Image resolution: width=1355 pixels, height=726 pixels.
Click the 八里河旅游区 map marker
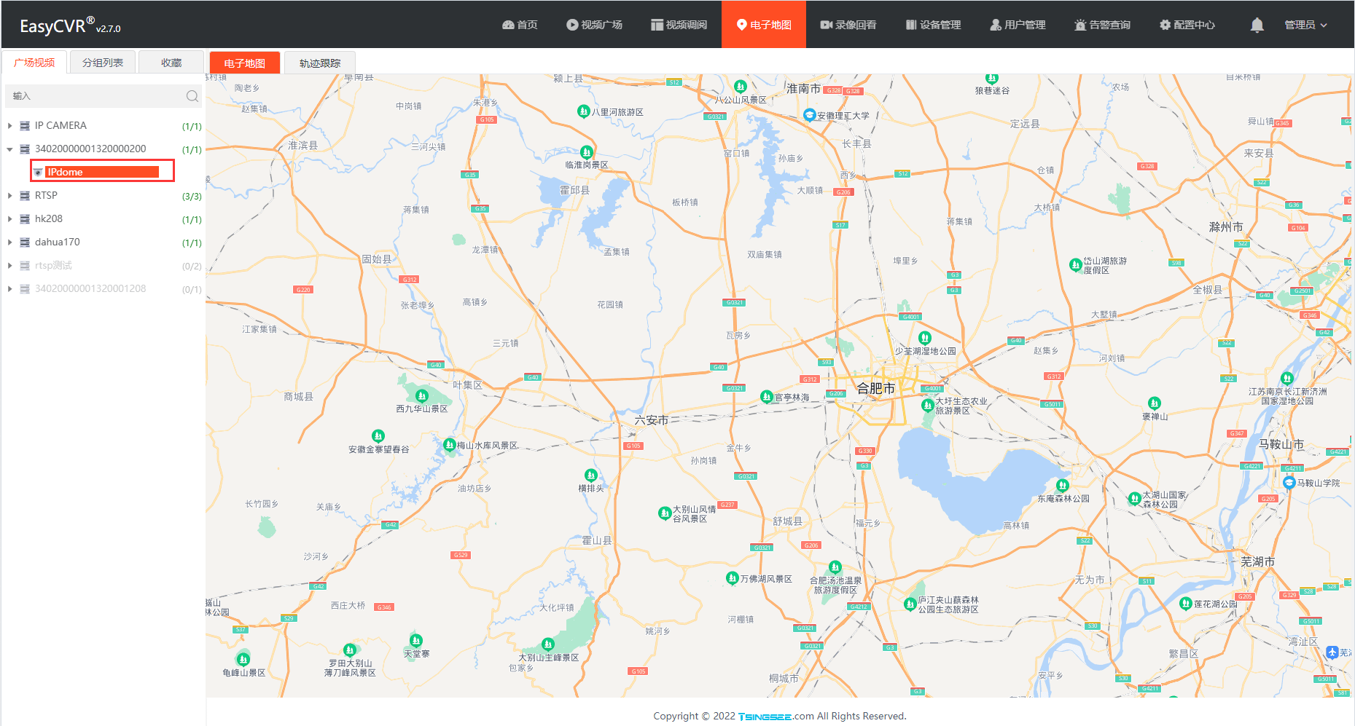pos(583,111)
